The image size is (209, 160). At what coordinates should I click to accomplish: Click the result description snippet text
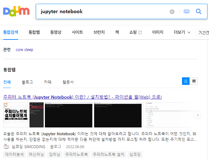(100, 137)
